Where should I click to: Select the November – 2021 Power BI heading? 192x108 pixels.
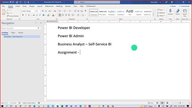(x=22, y=37)
